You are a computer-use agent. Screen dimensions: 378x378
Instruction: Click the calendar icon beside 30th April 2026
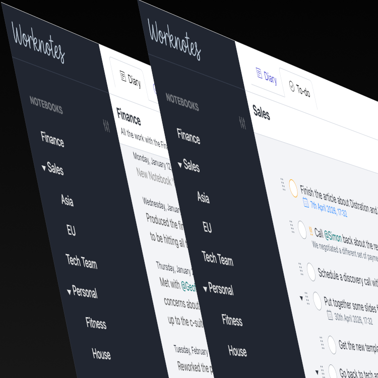click(x=330, y=316)
